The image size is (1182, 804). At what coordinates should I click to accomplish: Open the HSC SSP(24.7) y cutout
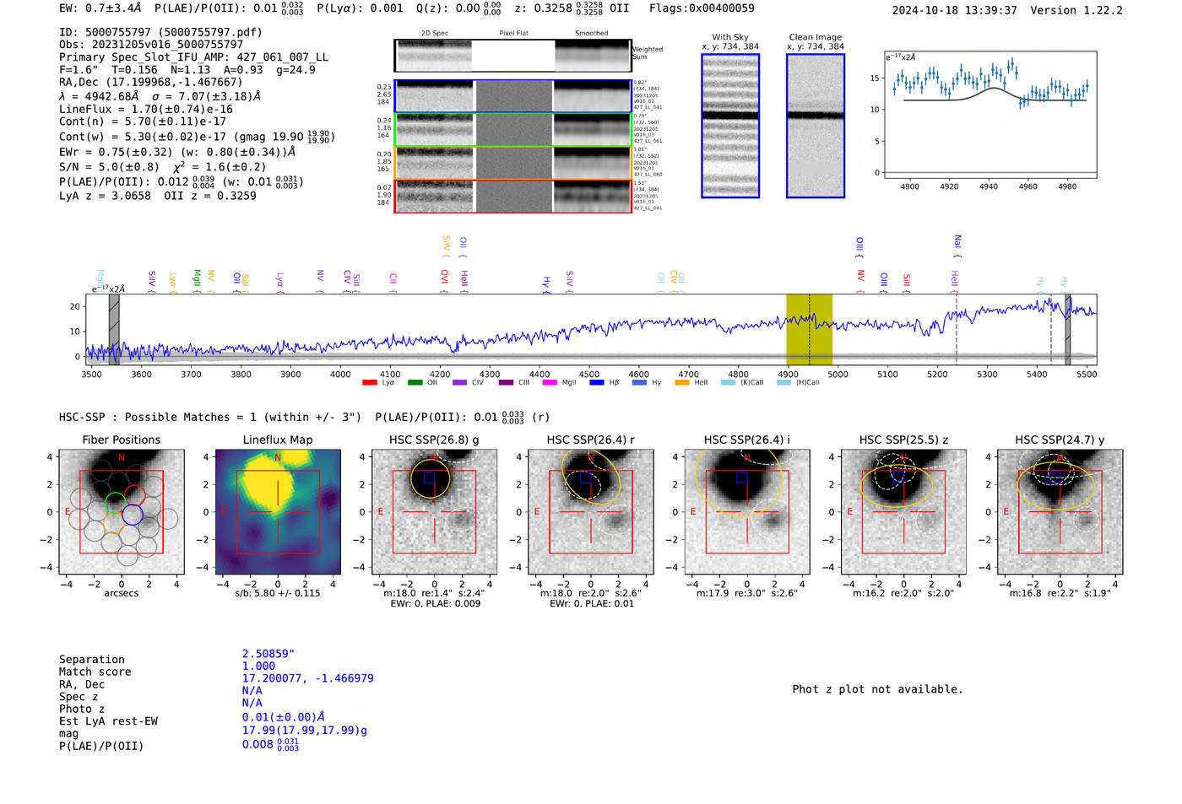[x=1060, y=512]
